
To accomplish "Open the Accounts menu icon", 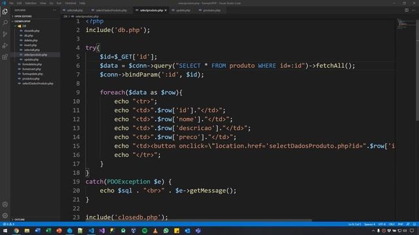I will pos(5,204).
